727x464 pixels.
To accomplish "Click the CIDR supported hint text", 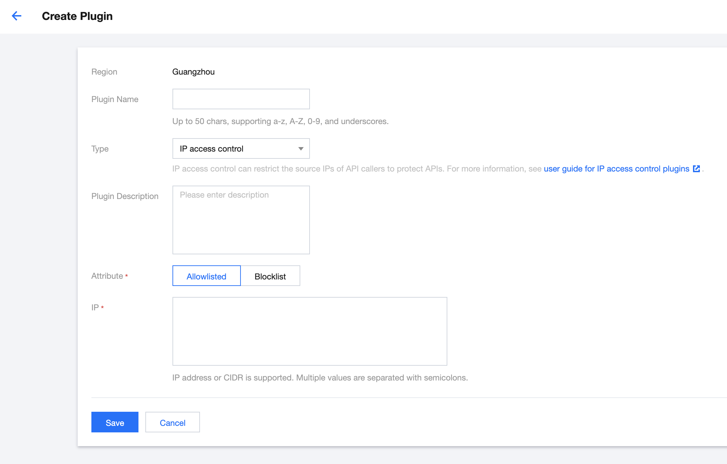I will pos(320,378).
